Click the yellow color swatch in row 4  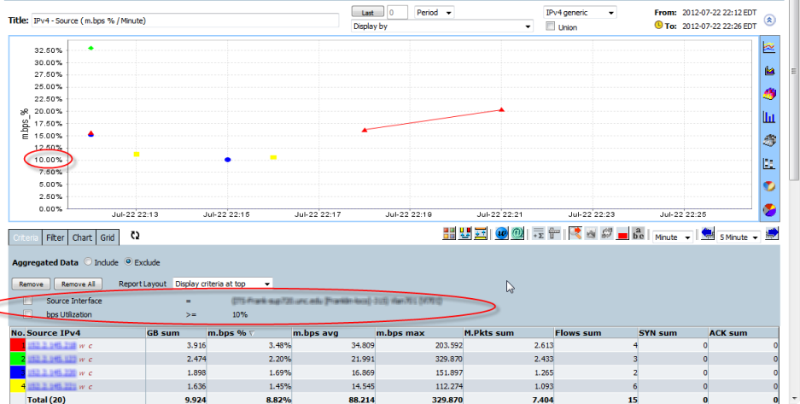[17, 387]
